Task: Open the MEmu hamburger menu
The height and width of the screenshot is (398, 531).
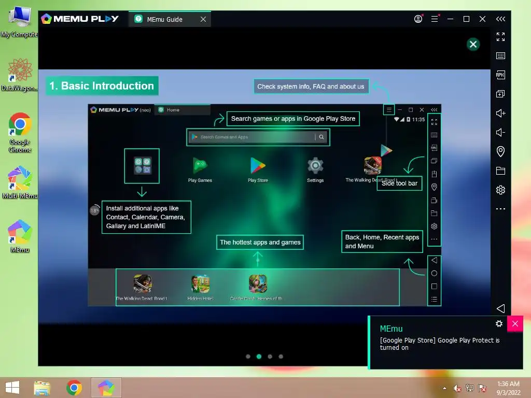Action: pyautogui.click(x=435, y=19)
